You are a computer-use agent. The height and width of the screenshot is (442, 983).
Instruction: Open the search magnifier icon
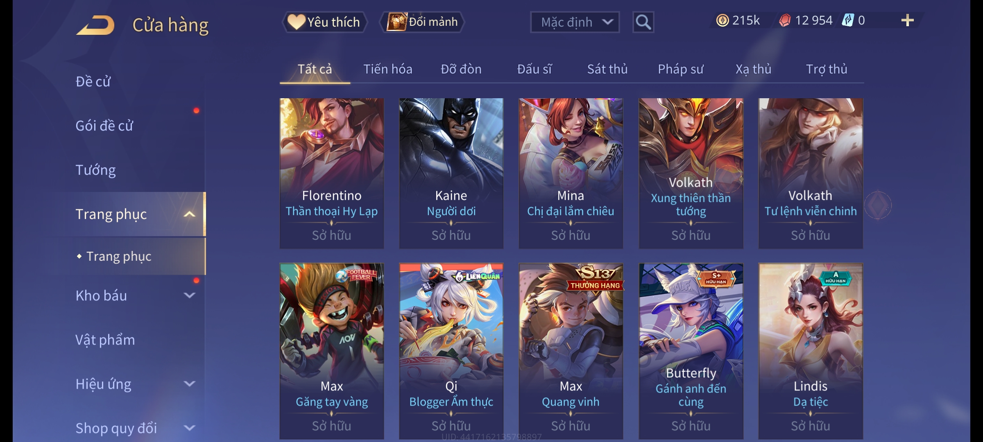[x=643, y=22]
